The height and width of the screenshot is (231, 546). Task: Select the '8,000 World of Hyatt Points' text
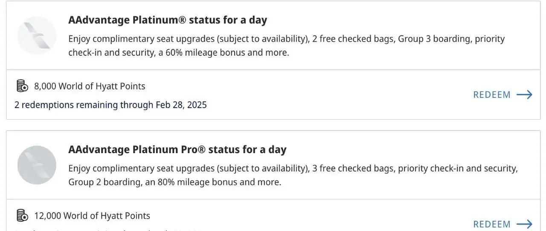[x=90, y=86]
